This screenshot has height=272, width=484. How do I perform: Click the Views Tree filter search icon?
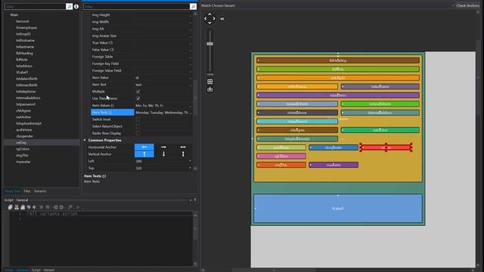point(69,6)
